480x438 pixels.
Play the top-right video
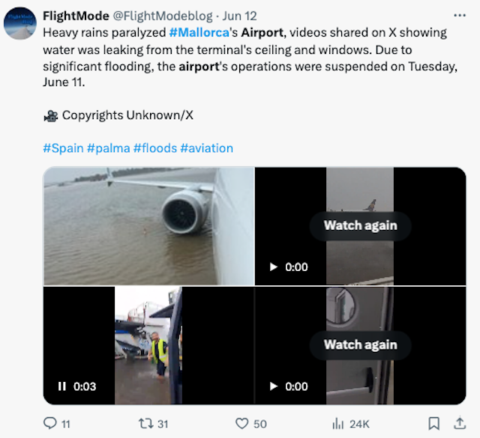click(x=274, y=267)
